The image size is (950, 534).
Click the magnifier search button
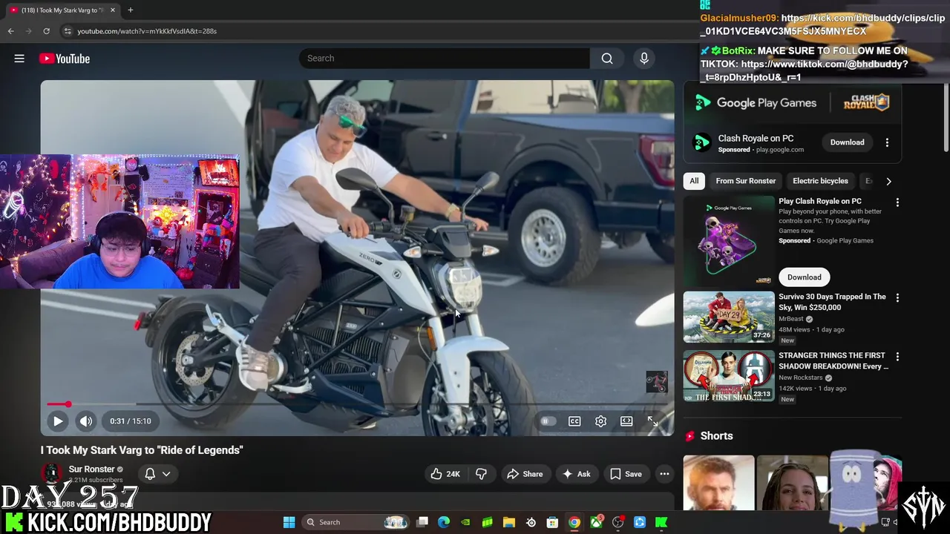[x=607, y=59]
